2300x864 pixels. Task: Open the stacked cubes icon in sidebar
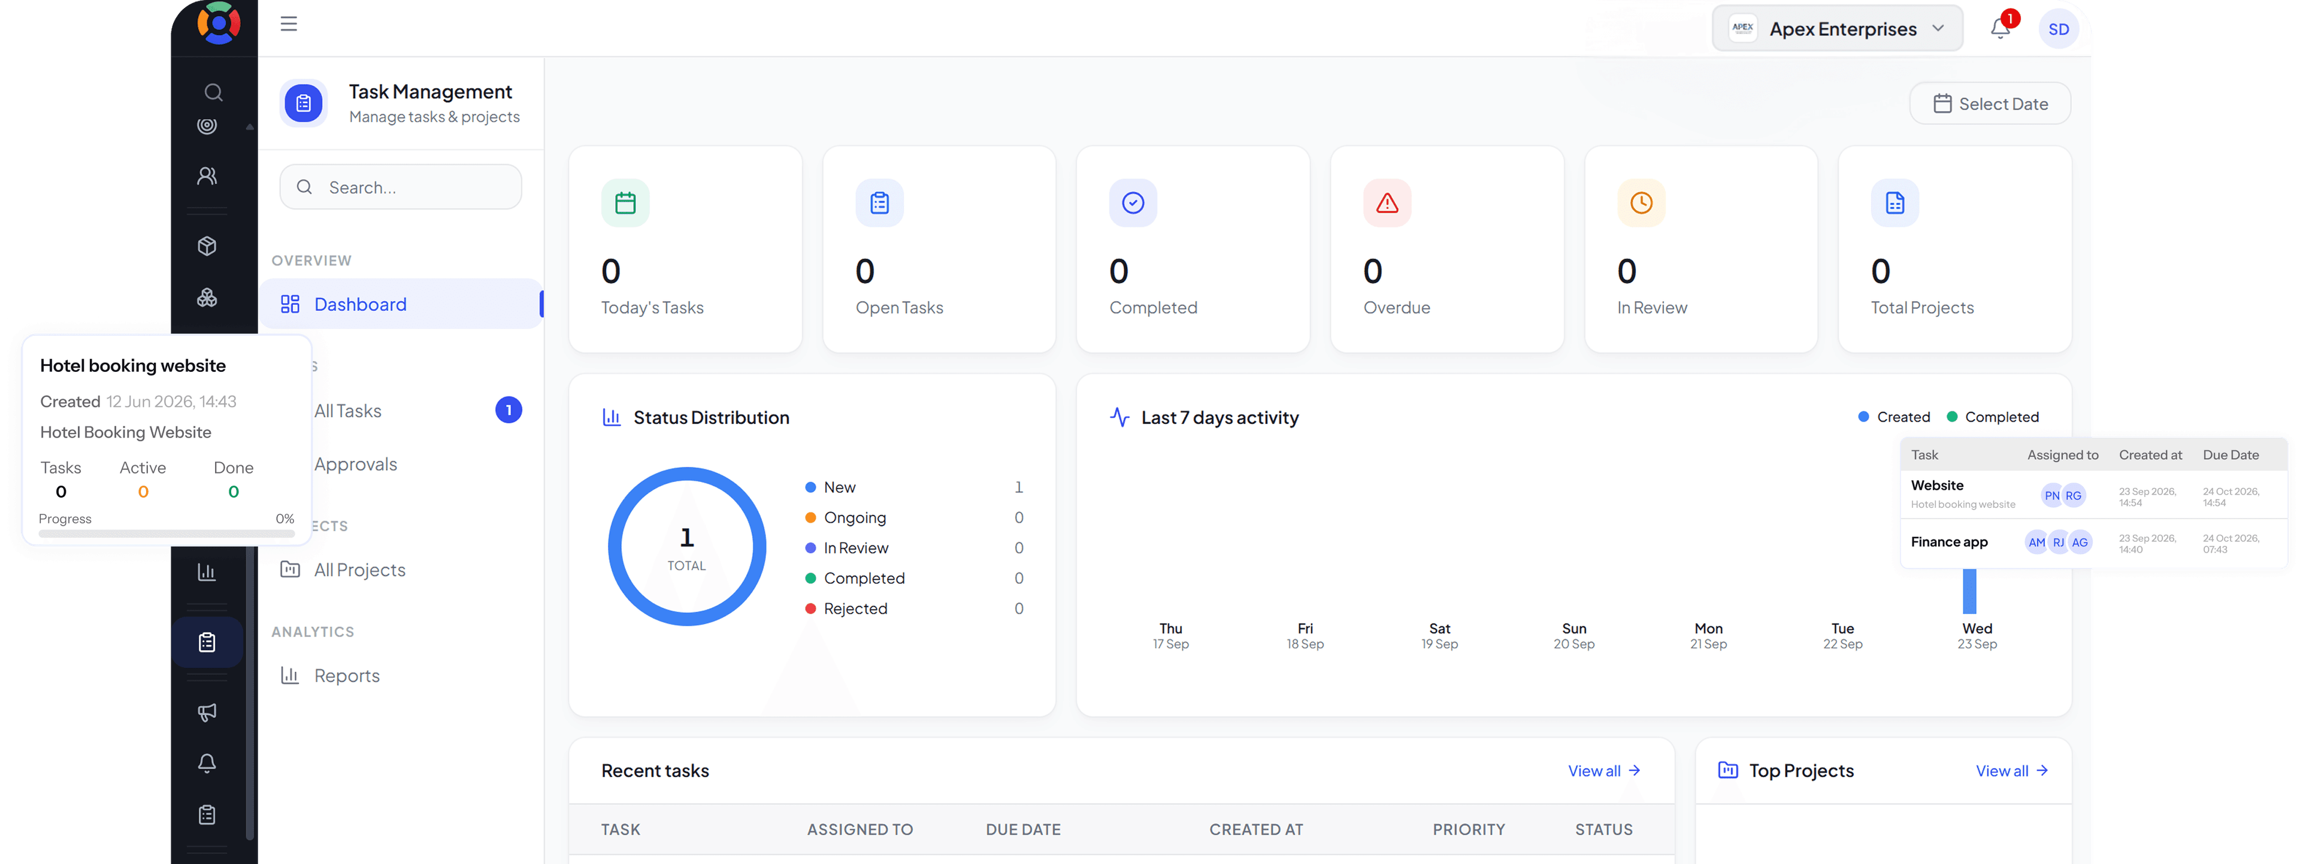tap(207, 297)
